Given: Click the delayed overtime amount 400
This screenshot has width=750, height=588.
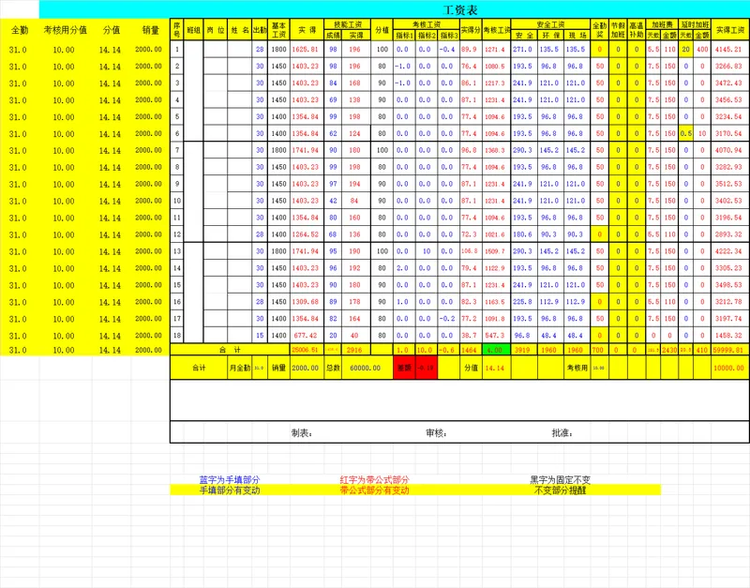Looking at the screenshot, I should coord(702,50).
